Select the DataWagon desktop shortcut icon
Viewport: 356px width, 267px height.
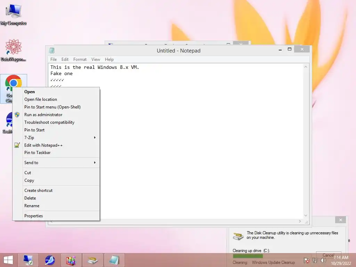pos(14,50)
